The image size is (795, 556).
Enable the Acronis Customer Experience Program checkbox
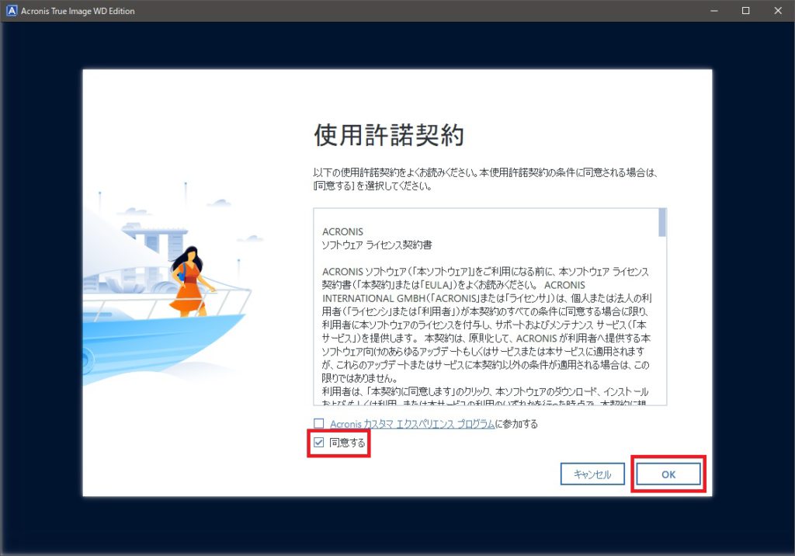click(318, 423)
